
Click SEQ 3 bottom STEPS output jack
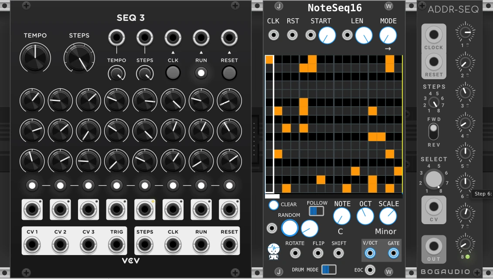click(145, 245)
